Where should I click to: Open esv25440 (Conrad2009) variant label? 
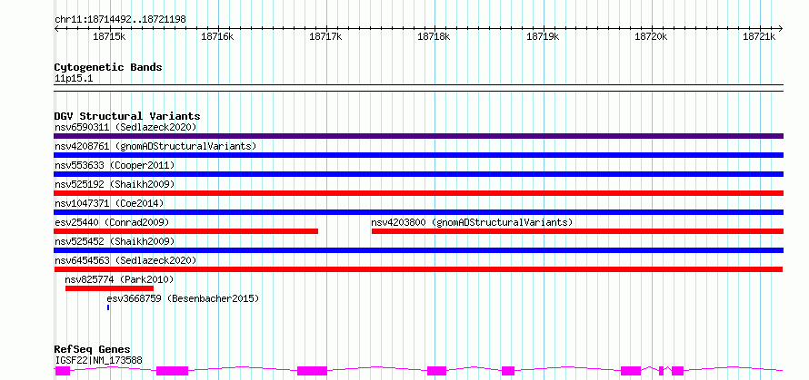pyautogui.click(x=112, y=222)
